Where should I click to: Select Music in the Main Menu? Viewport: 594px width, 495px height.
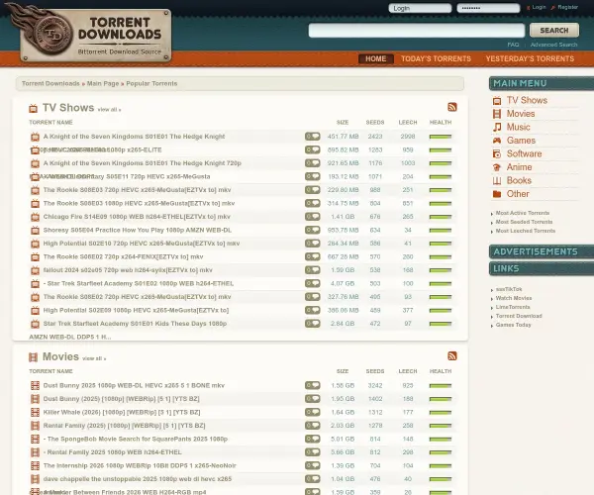tap(518, 127)
